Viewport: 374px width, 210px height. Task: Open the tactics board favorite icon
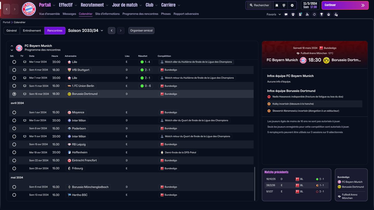tap(300, 14)
